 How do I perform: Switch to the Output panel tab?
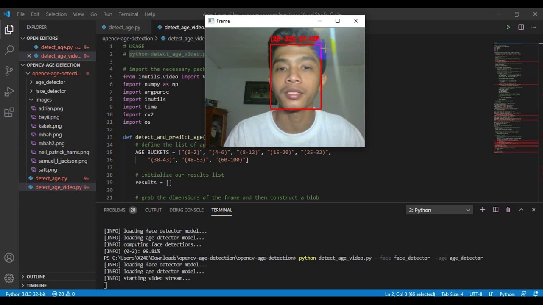click(153, 210)
